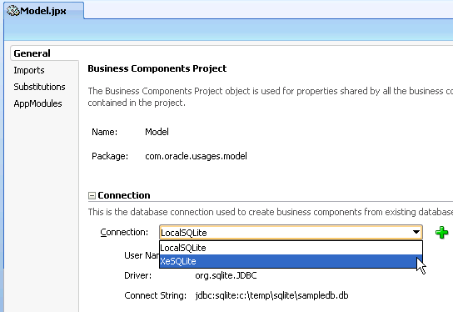The width and height of the screenshot is (453, 312).
Task: Click the Name: label
Action: click(x=105, y=132)
